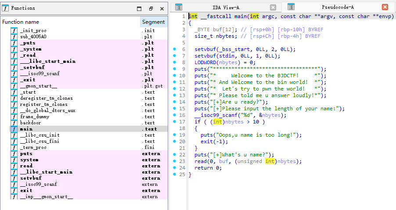The width and height of the screenshot is (396, 210).
Task: Maximize the Functions panel
Action: coord(139,8)
